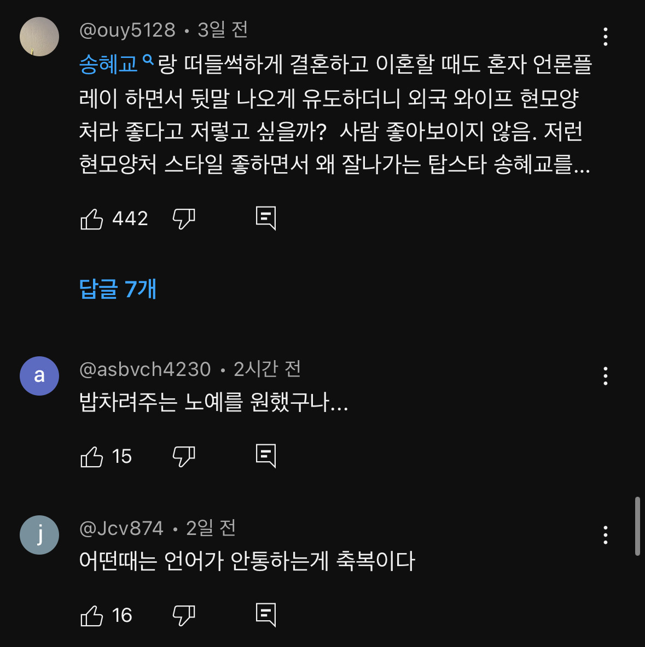645x647 pixels.
Task: Open the 송혜교 highlighted search link
Action: (x=108, y=64)
